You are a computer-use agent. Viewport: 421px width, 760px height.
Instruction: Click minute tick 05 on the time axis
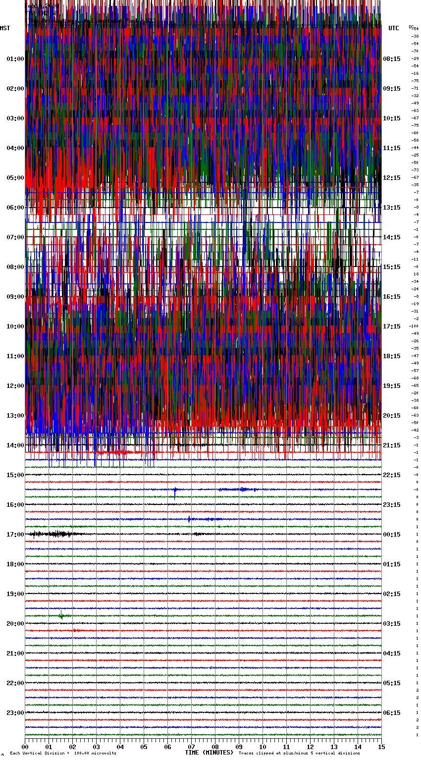click(144, 747)
